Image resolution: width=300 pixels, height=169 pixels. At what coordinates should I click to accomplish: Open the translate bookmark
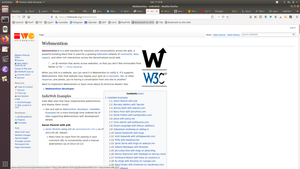click(x=62, y=22)
